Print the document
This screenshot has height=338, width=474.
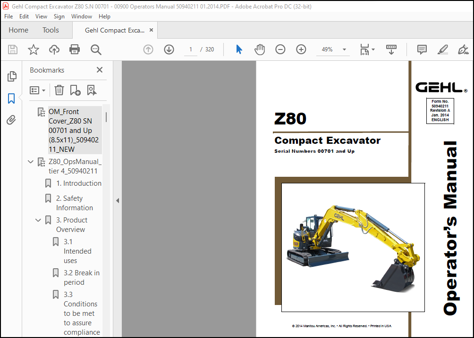75,49
